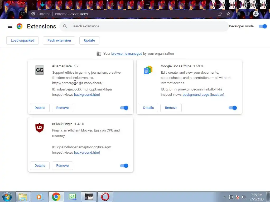270x202 pixels.
Task: Open the Extensions hamburger main menu
Action: (10, 26)
